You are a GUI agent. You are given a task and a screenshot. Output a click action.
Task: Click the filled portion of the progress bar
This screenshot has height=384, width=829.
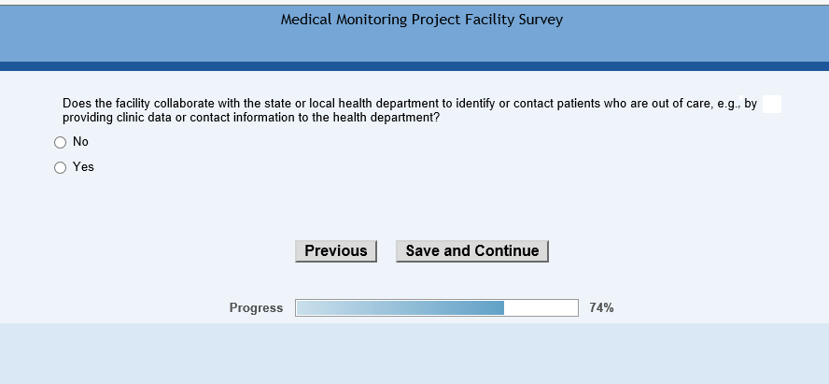pos(400,308)
